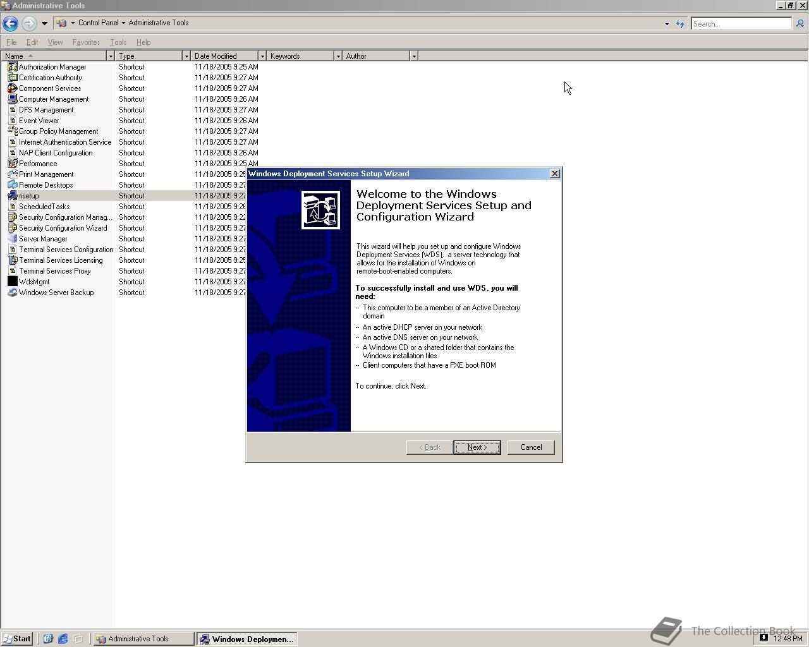Click the Group Policy Management icon
809x647 pixels.
click(12, 131)
